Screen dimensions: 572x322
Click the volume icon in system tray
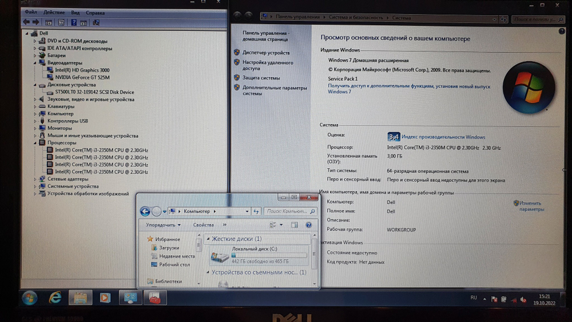(x=523, y=300)
